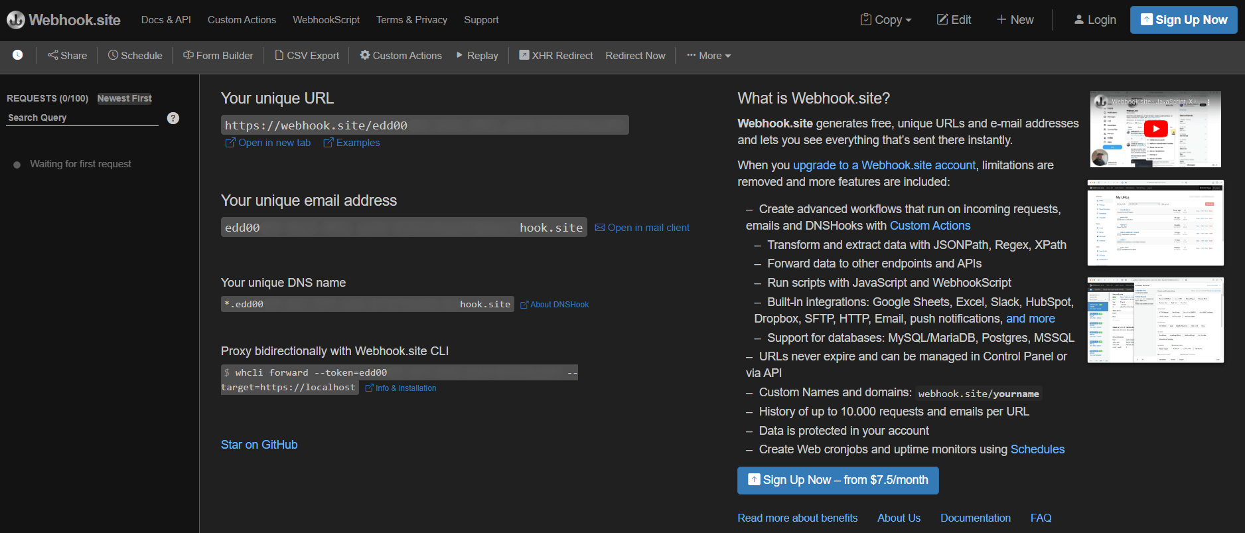
Task: Click upgrade to a Webhook.site account link
Action: coord(884,165)
